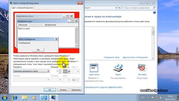Click the Окно сообщения title in preview
Image resolution: width=179 pixels, height=101 pixels.
tap(27, 39)
